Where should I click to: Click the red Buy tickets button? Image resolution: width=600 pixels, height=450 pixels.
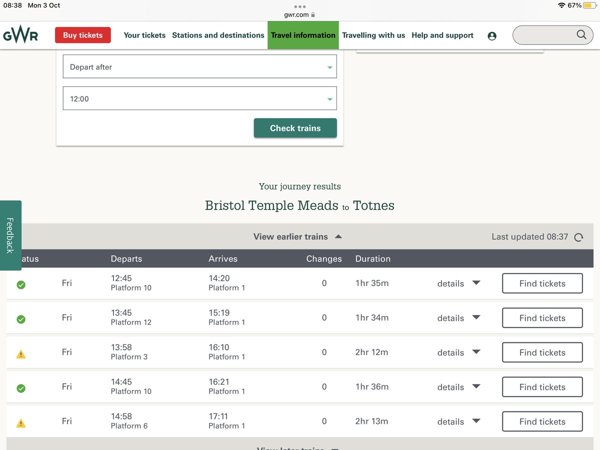tap(83, 35)
